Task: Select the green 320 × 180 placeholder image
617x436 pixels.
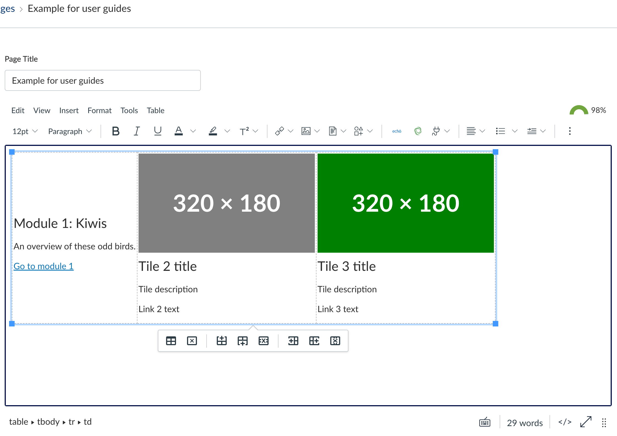Action: pyautogui.click(x=406, y=203)
